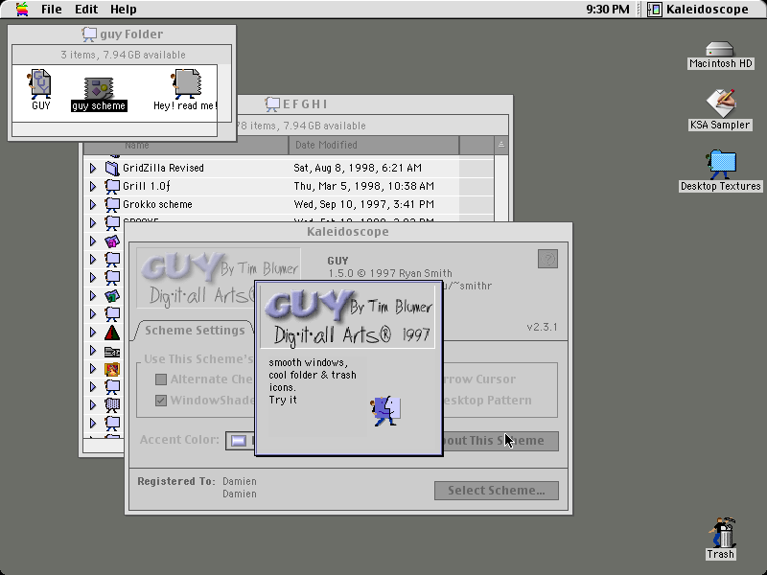Image resolution: width=767 pixels, height=575 pixels.
Task: Click the 'Registered To:' label
Action: click(176, 481)
